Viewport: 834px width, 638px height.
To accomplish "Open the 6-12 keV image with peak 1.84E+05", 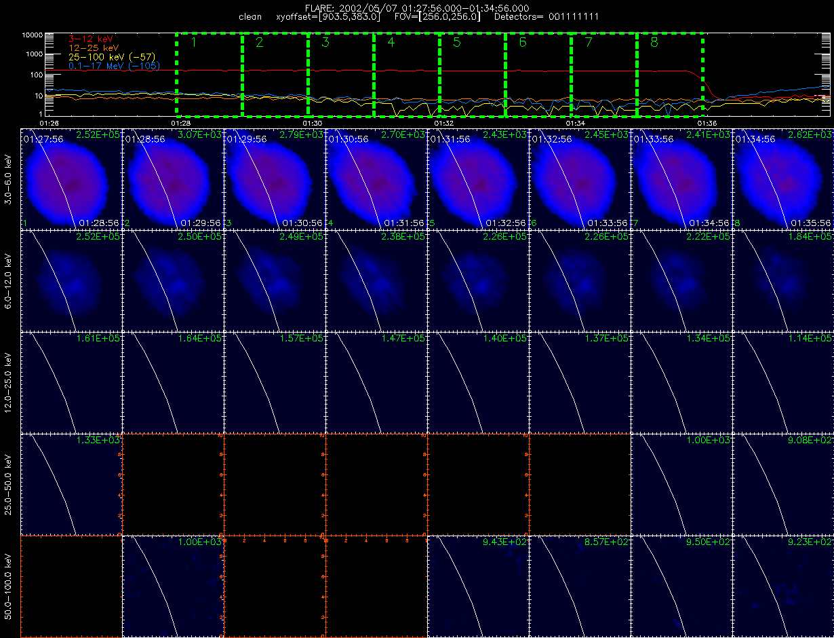I will (783, 280).
